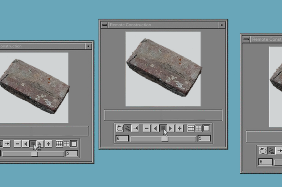Click step-back left triangle in center window
This screenshot has width=282, height=187.
point(155,128)
